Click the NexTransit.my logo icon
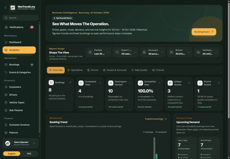230x159 pixels. click(x=12, y=8)
